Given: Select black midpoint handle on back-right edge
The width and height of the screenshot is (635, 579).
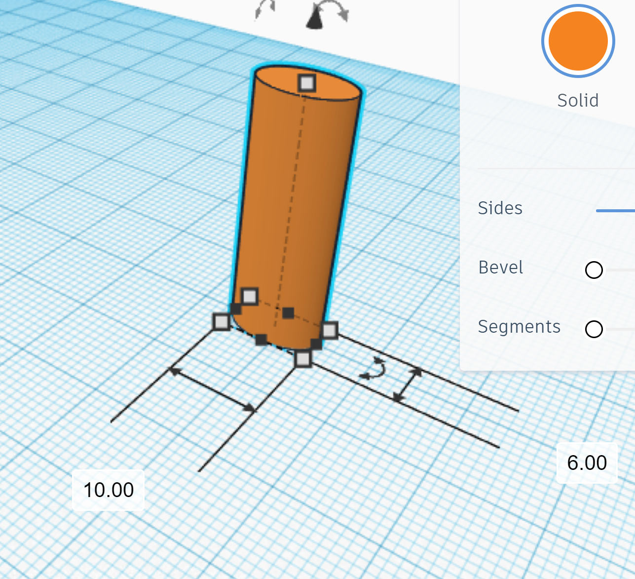Looking at the screenshot, I should (x=289, y=312).
